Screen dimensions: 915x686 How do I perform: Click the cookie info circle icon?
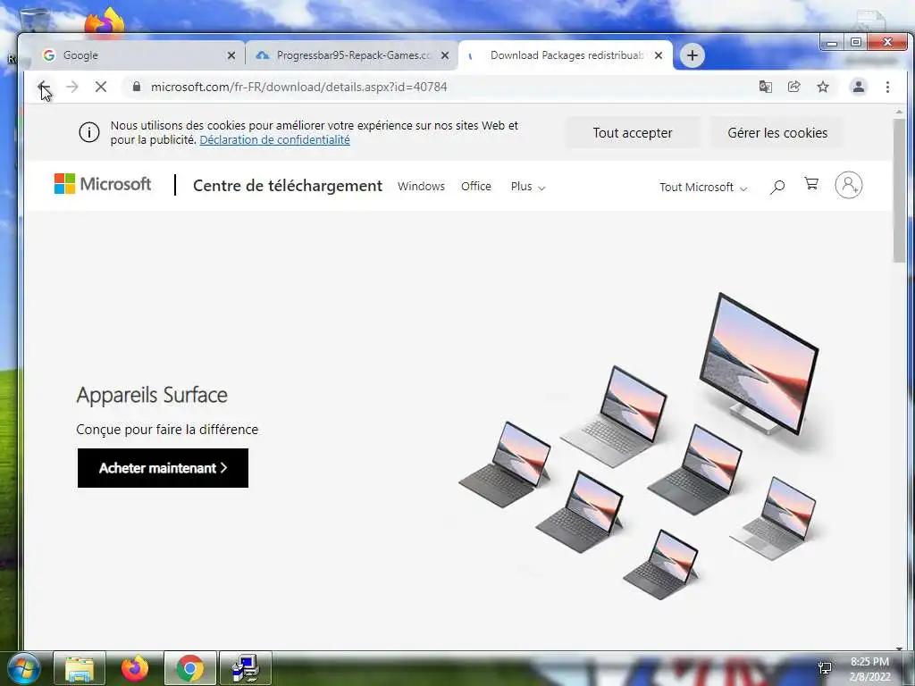[89, 132]
